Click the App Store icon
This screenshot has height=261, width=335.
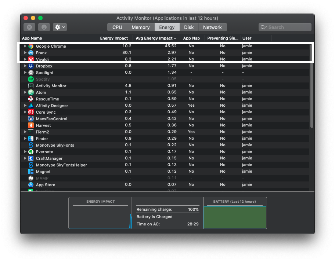tap(31, 185)
